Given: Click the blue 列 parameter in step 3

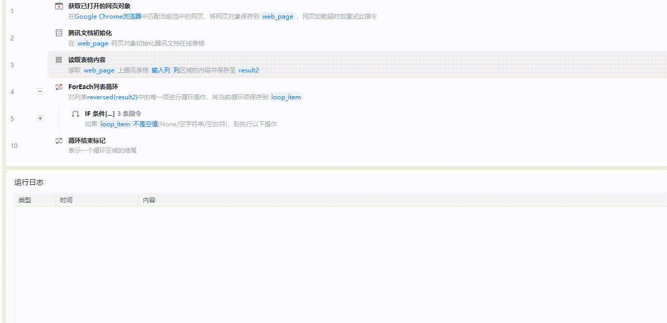Looking at the screenshot, I should point(176,70).
